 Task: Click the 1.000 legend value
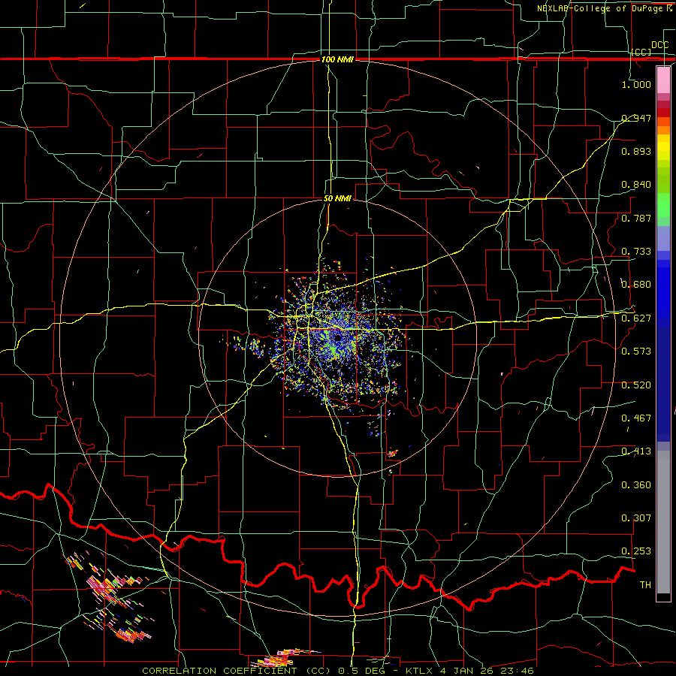coord(636,84)
